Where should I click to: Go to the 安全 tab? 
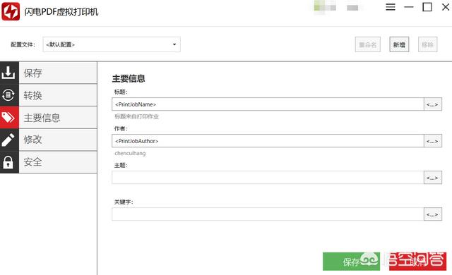click(x=58, y=162)
